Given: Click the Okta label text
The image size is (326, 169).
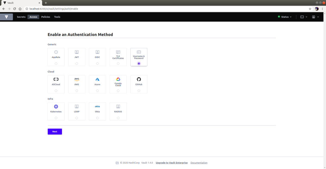Looking at the screenshot, I should 97,112.
